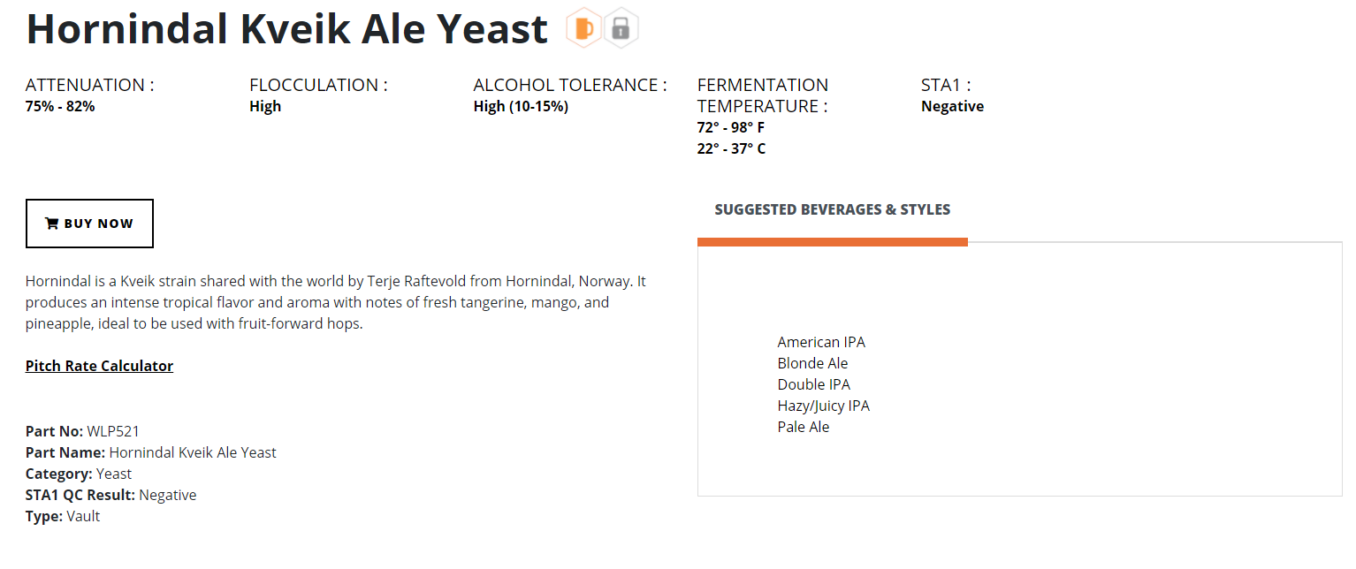Click the Hornindal Kveik Ale Yeast title
The height and width of the screenshot is (569, 1356).
[x=287, y=28]
